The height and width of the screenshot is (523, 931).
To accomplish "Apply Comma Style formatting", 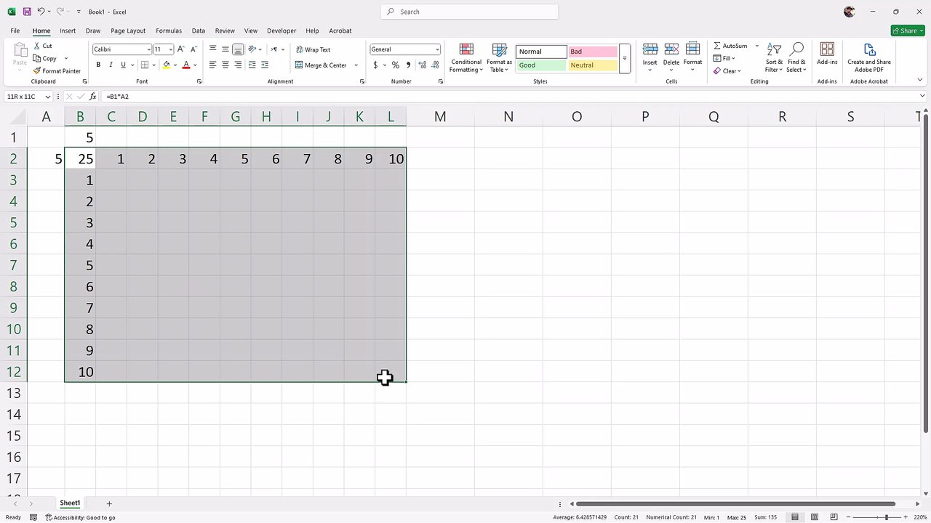I will pyautogui.click(x=408, y=65).
